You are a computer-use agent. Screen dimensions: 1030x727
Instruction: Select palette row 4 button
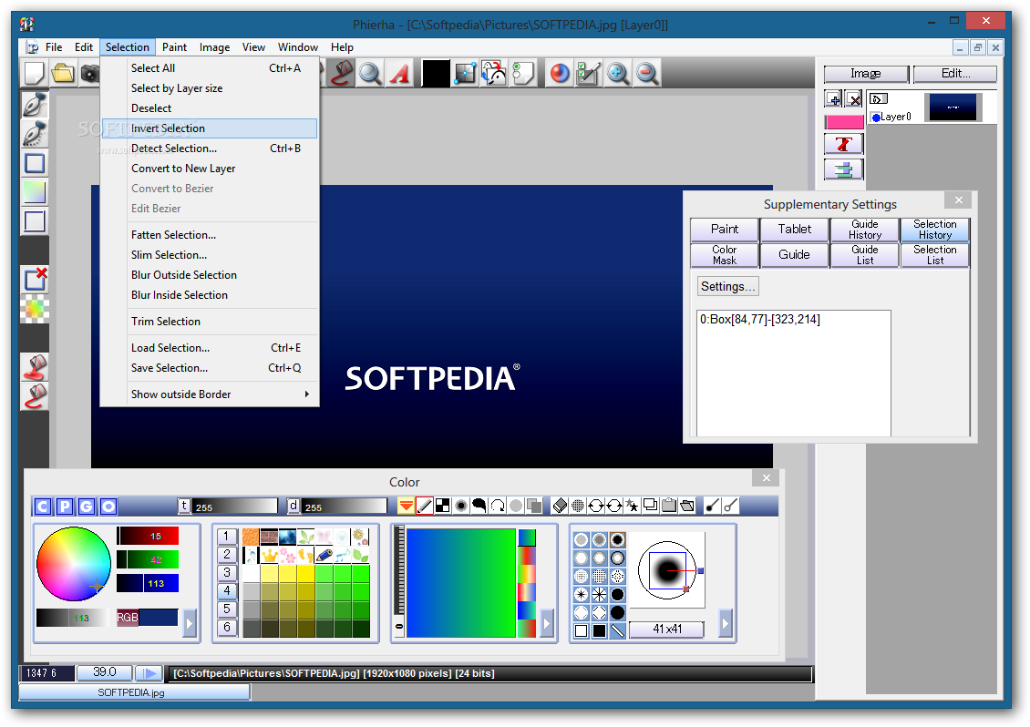pyautogui.click(x=227, y=591)
